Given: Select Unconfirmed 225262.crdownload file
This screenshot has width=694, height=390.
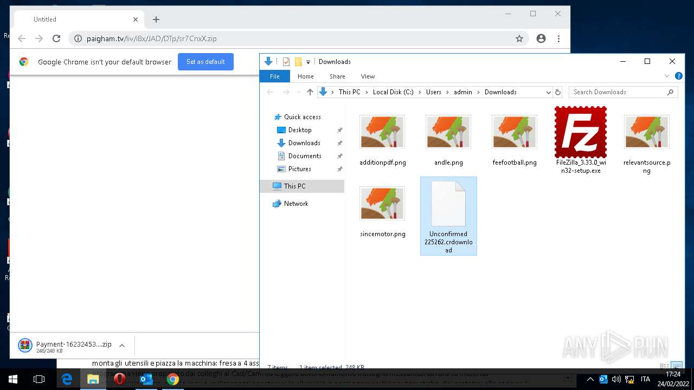Looking at the screenshot, I should tap(448, 216).
